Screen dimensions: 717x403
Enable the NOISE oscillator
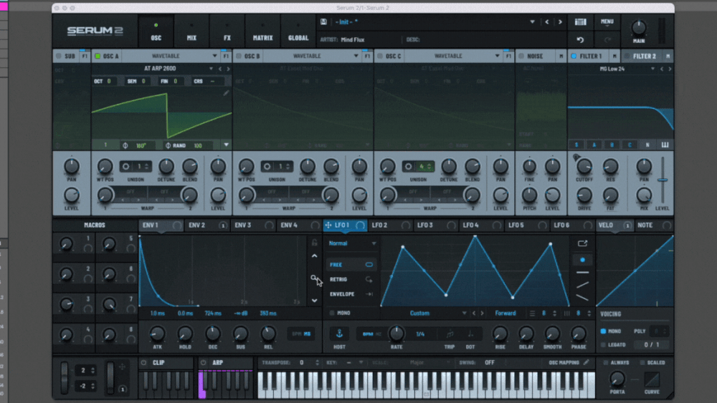click(521, 56)
